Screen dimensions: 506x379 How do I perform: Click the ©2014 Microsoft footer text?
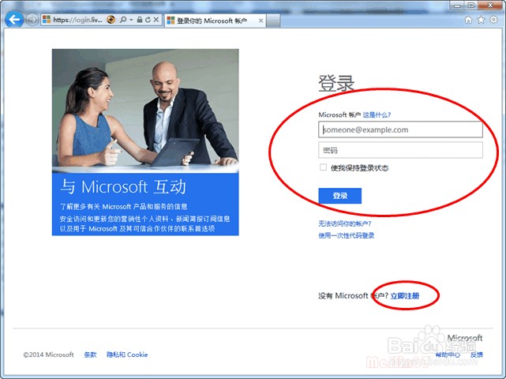pos(48,355)
